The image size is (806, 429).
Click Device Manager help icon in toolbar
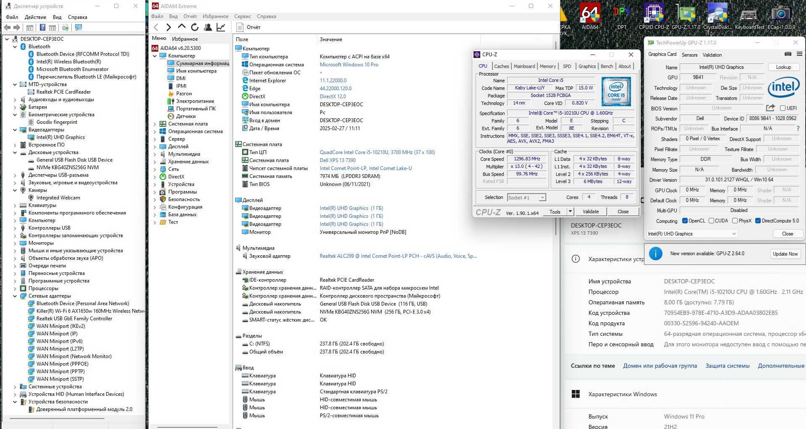(x=42, y=28)
